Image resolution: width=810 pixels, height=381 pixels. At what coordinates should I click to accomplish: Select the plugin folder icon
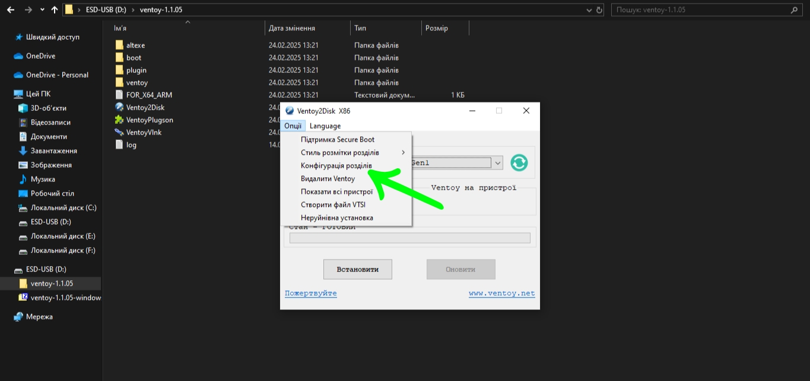[x=119, y=70]
